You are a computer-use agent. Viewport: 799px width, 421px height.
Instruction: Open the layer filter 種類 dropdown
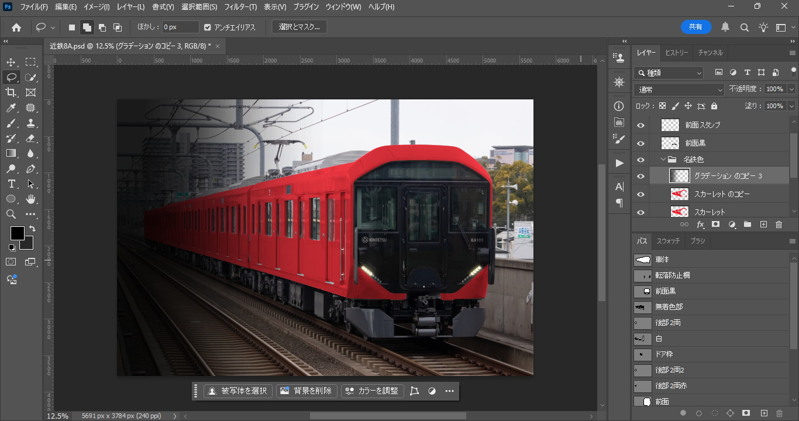(x=669, y=73)
